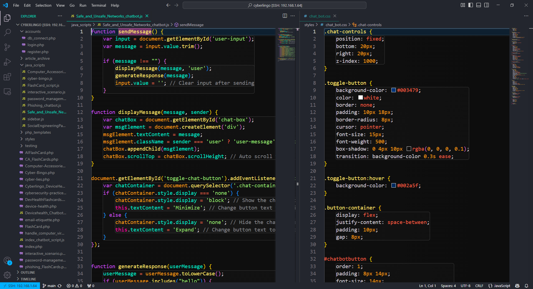The image size is (533, 289).
Task: Open errors and warnings count in status bar
Action: point(74,286)
